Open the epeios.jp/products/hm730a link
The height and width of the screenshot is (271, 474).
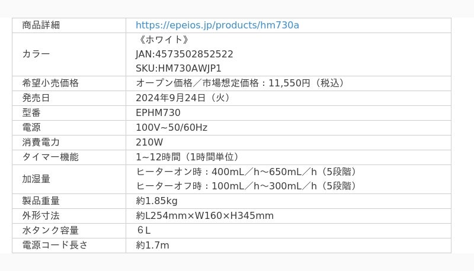coord(217,25)
